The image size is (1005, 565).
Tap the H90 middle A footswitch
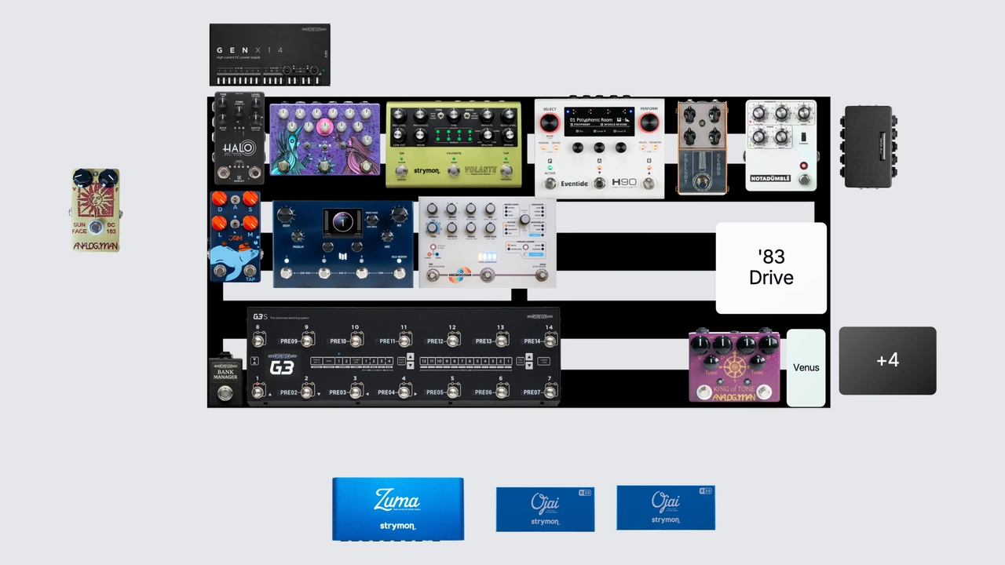(x=599, y=184)
